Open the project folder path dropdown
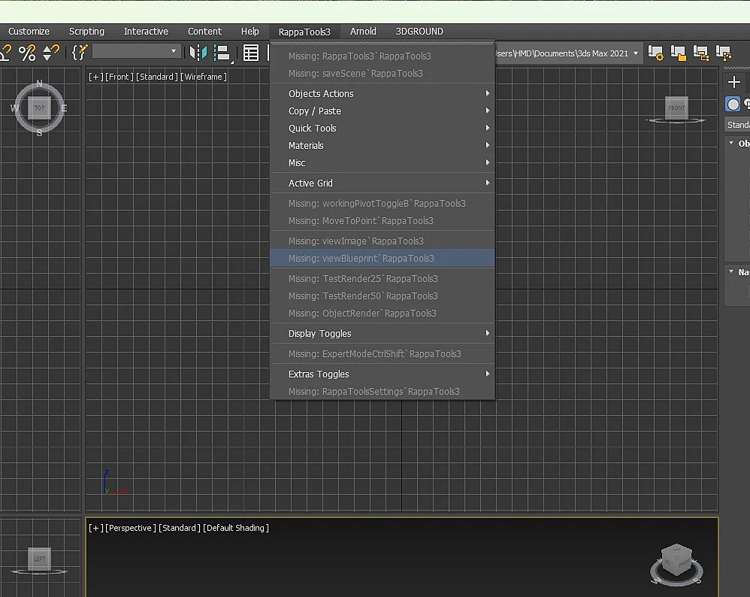The width and height of the screenshot is (750, 597). [x=636, y=53]
